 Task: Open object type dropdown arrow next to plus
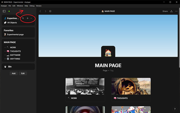click(x=31, y=18)
